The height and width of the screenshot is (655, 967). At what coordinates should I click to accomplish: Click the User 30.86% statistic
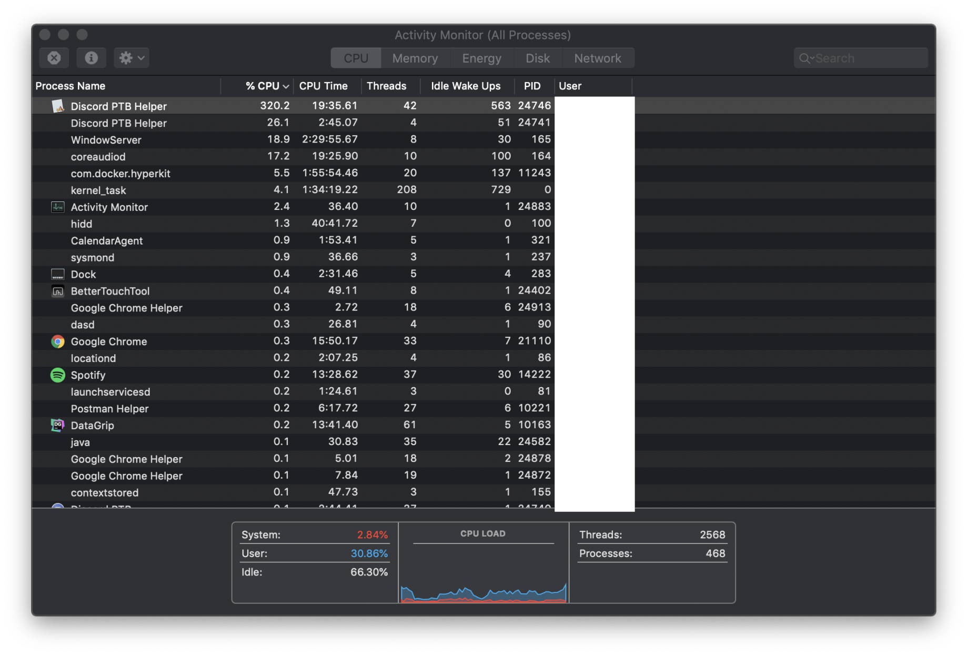(315, 553)
